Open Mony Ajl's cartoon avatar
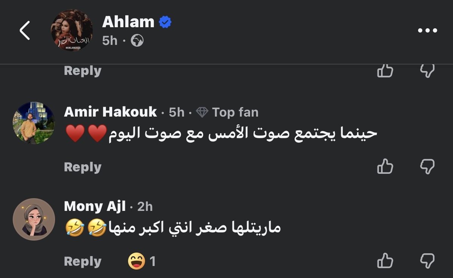 (34, 219)
